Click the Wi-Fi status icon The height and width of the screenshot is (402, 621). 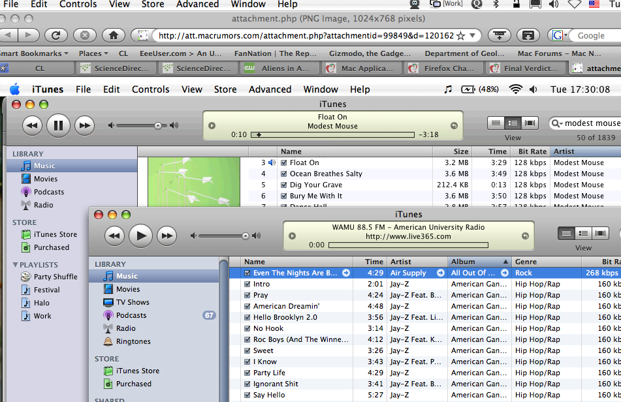tap(515, 89)
